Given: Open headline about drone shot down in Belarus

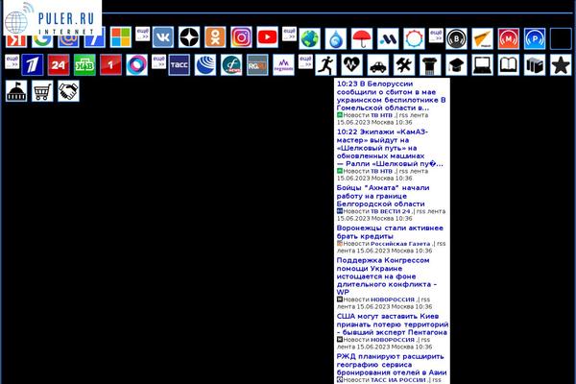Looking at the screenshot, I should (392, 96).
